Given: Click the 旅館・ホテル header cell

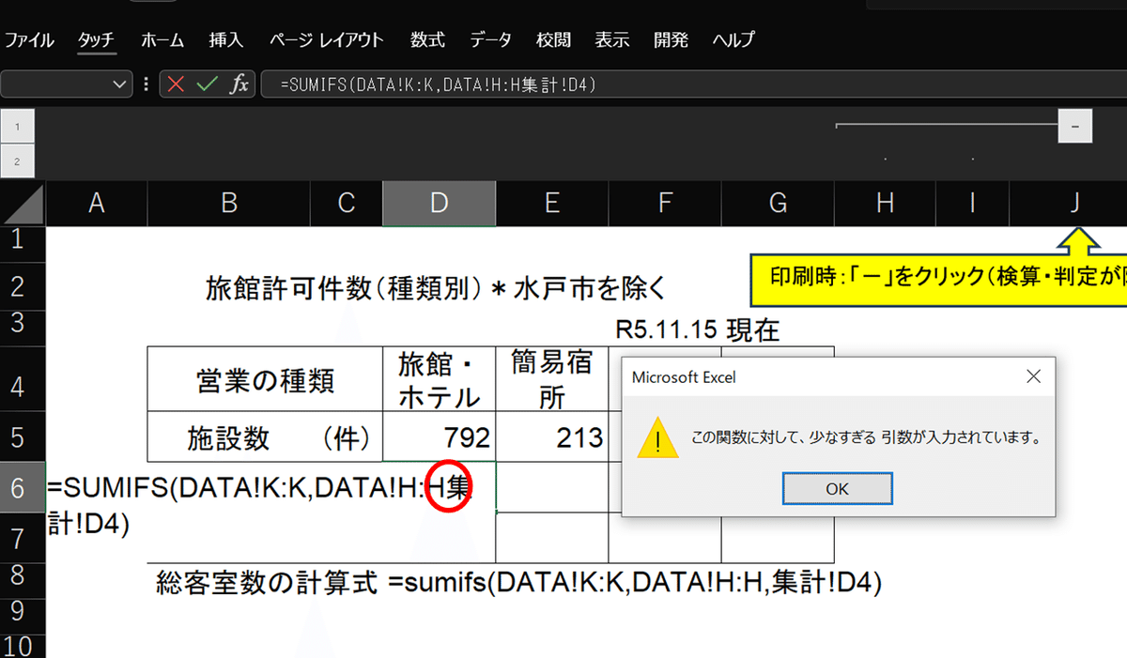Looking at the screenshot, I should pyautogui.click(x=440, y=380).
